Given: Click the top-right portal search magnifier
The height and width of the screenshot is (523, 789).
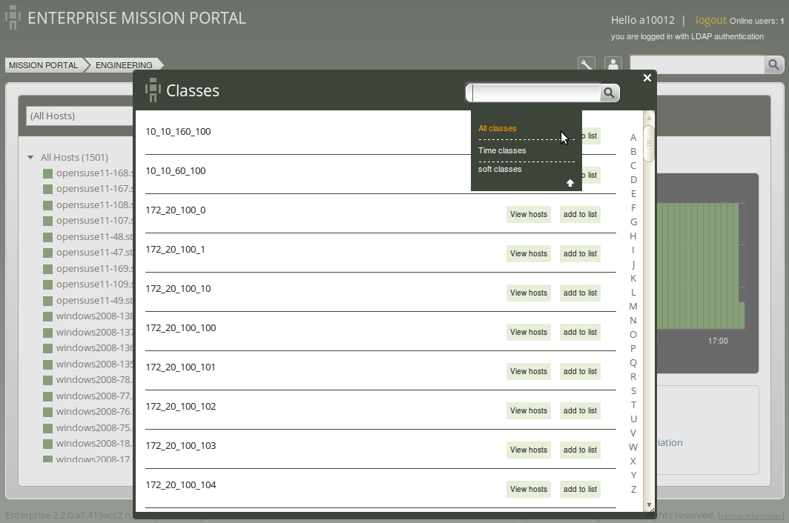Looking at the screenshot, I should [x=773, y=65].
